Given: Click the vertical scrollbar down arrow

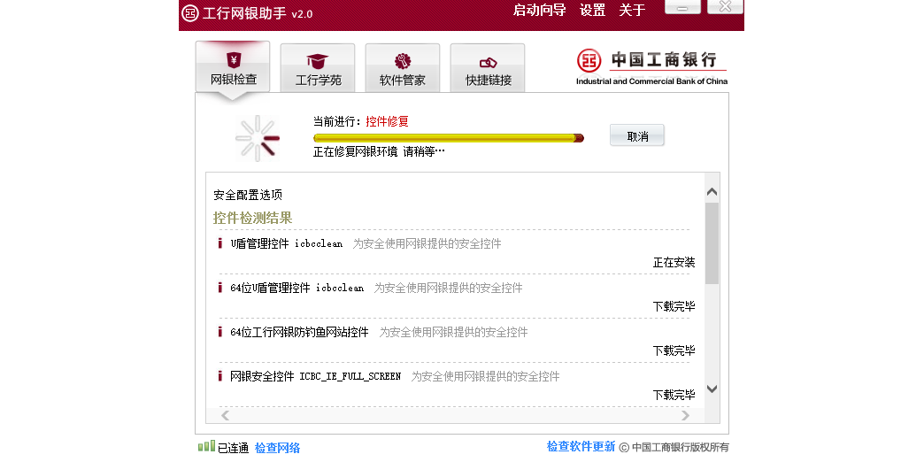Looking at the screenshot, I should tap(712, 389).
